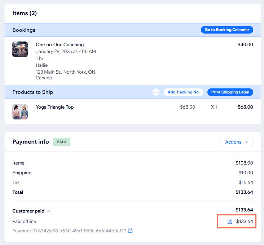Image resolution: width=264 pixels, height=245 pixels.
Task: Go to Booking Calendar
Action: click(x=227, y=30)
